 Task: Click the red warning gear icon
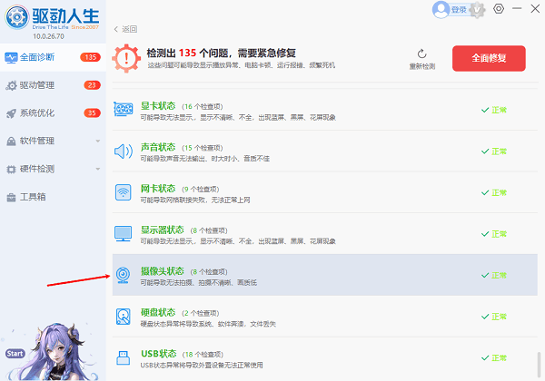tap(126, 58)
